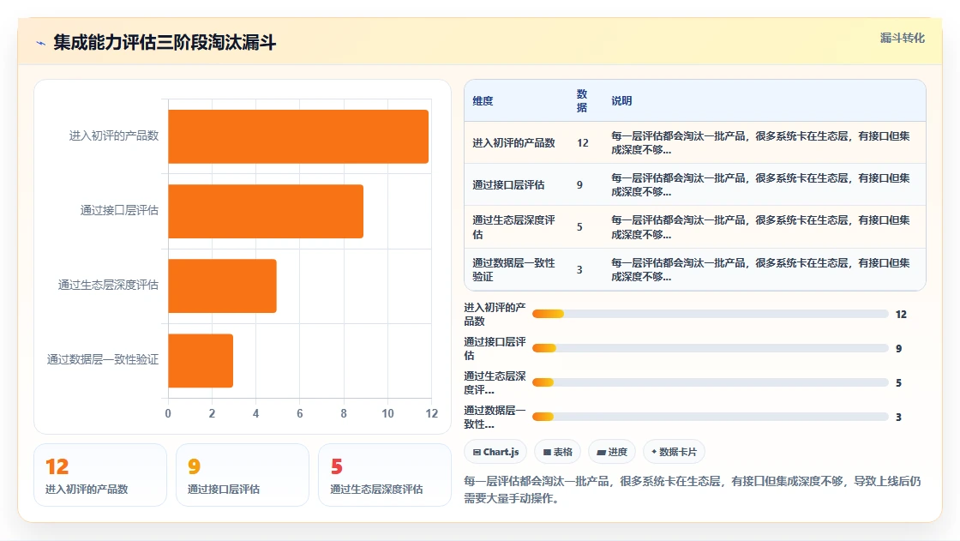Viewport: 960px width, 541px height.
Task: Click the 说明 text in the 通过数据层一致性验证 table row
Action: click(760, 269)
